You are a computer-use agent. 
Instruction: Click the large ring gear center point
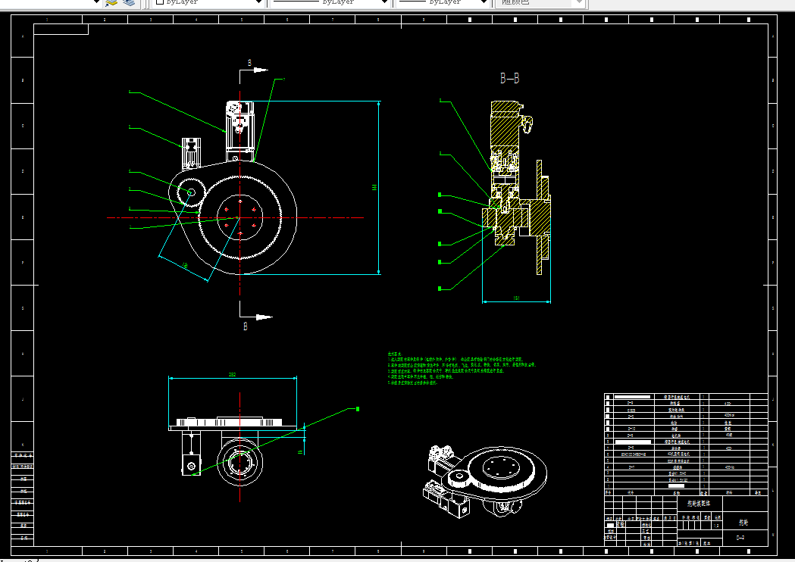tap(239, 218)
